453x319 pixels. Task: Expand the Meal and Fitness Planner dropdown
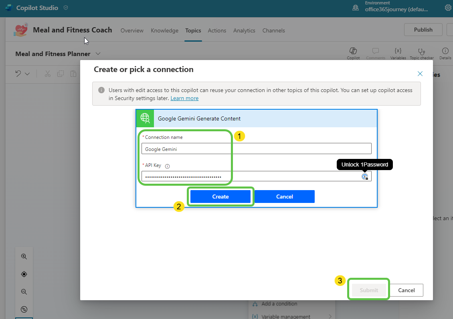coord(98,54)
